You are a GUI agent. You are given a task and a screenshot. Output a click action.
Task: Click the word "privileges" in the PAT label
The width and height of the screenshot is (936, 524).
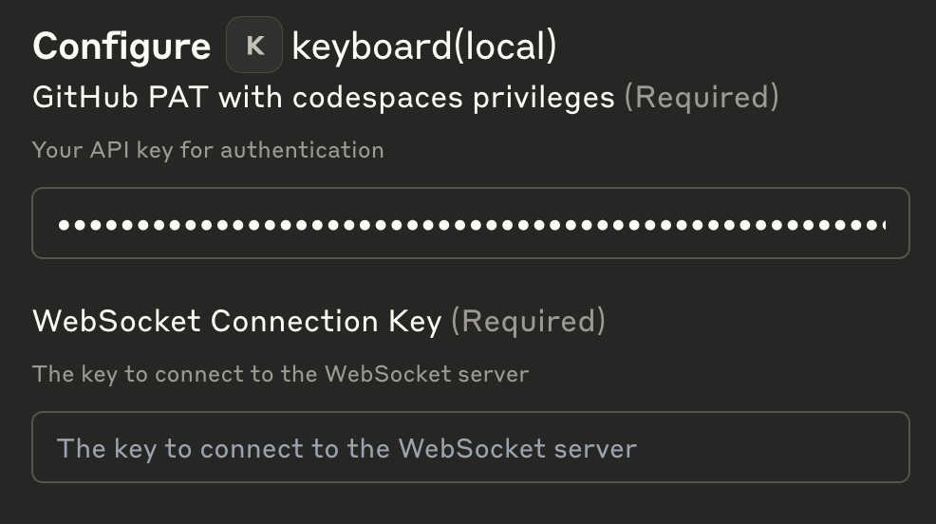[544, 97]
